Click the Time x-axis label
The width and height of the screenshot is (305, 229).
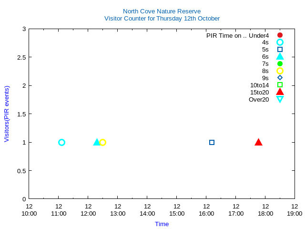[x=162, y=224]
